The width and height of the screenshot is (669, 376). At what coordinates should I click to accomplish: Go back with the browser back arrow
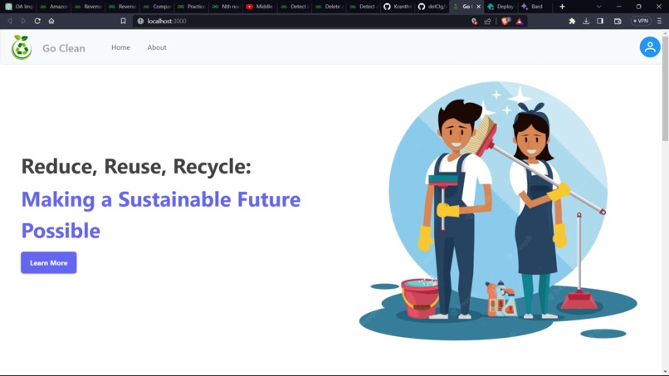(9, 21)
